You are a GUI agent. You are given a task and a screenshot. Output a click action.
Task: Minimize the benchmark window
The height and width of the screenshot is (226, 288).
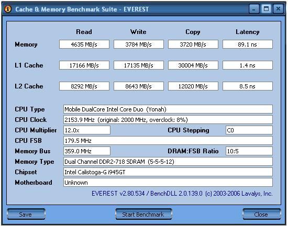[254, 9]
